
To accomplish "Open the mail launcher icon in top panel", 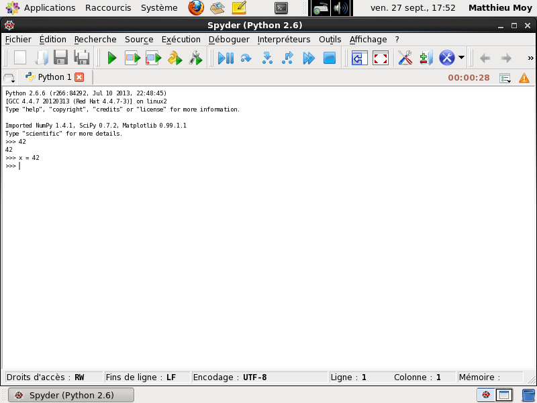I will click(217, 8).
